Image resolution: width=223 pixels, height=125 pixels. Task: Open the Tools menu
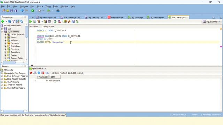(x=55, y=6)
